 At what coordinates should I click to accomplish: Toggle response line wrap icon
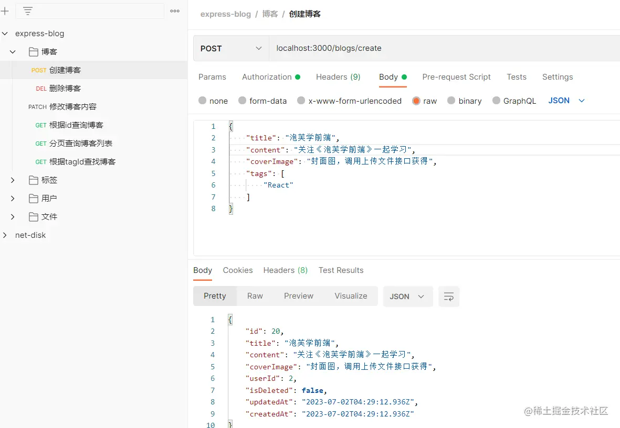pos(449,297)
